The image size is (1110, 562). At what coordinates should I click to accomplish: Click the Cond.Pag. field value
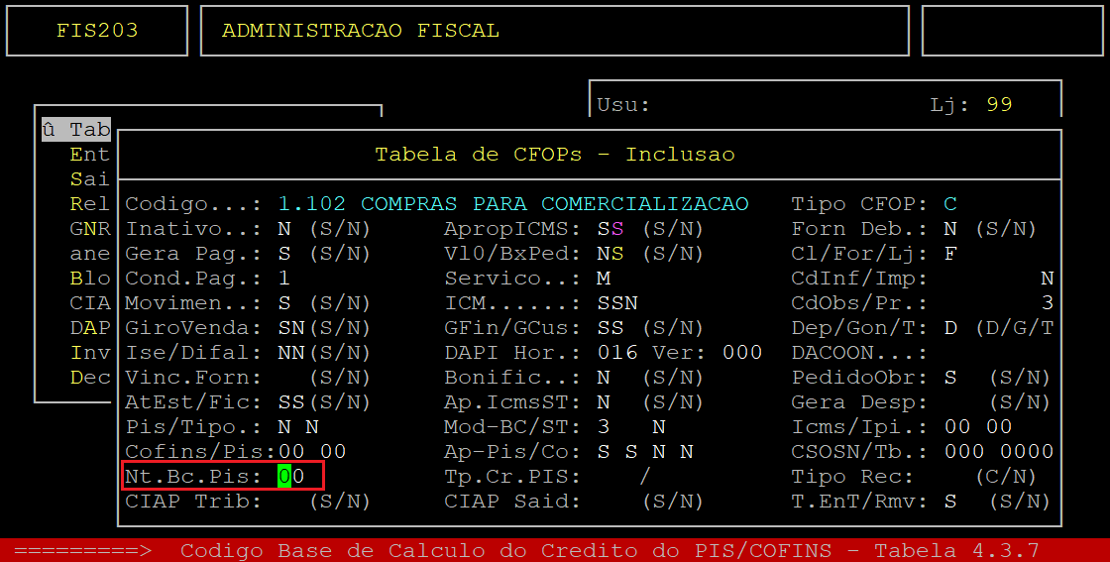283,279
